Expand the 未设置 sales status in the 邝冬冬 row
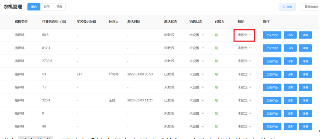329x139 pixels. (197, 74)
